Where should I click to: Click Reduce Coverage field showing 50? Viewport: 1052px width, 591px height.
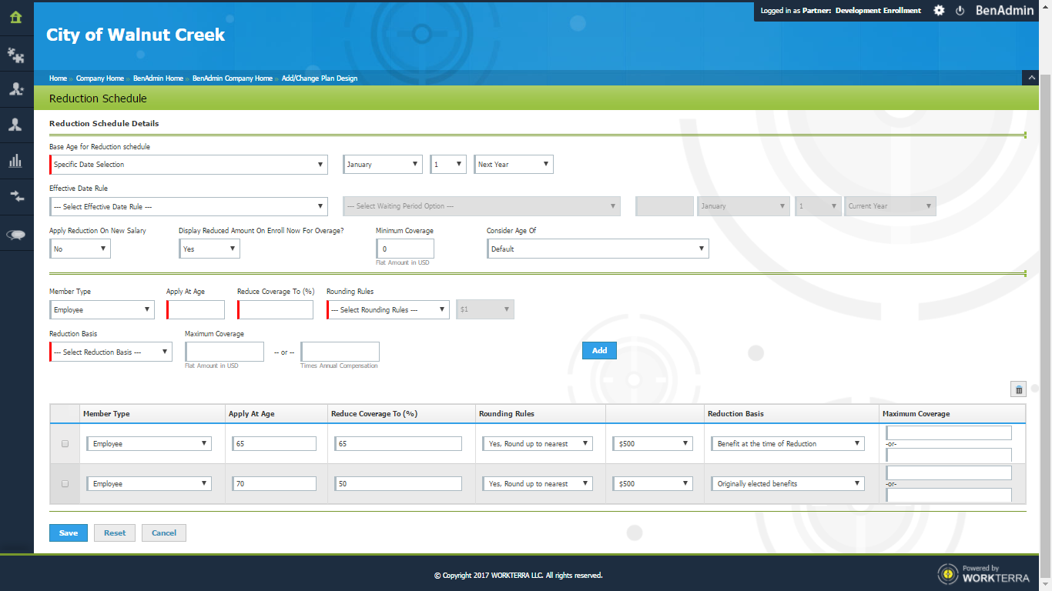(x=398, y=484)
